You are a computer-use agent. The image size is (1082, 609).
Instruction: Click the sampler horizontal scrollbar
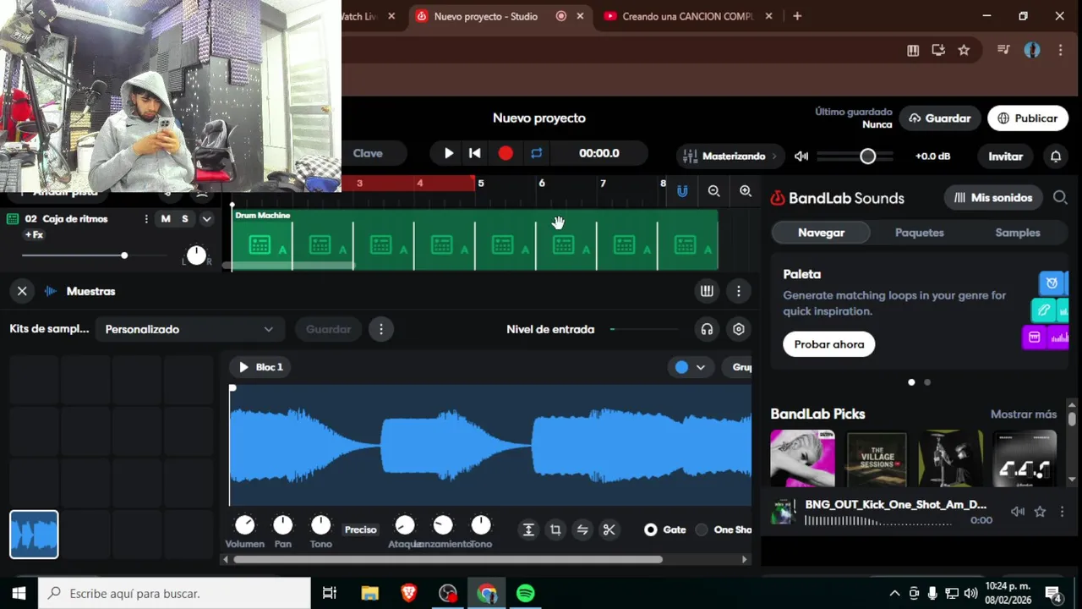[x=448, y=559]
